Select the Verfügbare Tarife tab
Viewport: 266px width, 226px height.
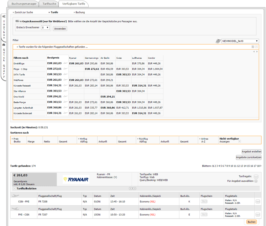pyautogui.click(x=74, y=4)
